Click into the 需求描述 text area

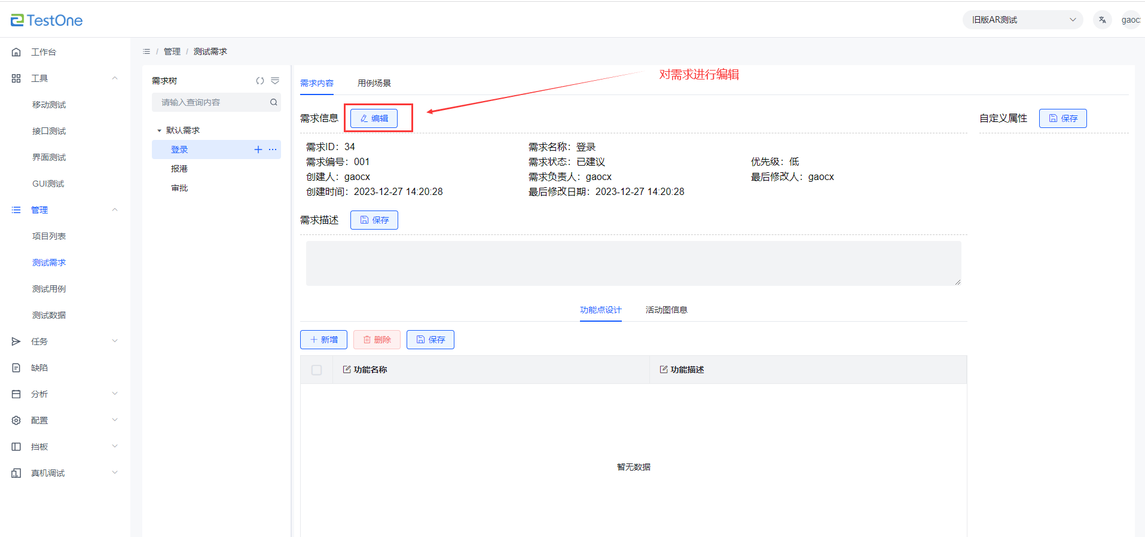633,263
